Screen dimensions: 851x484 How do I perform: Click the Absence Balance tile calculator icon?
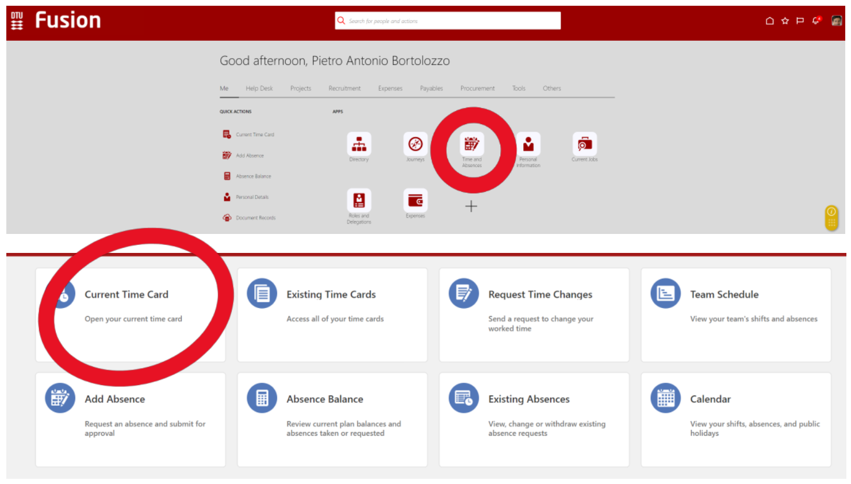(x=262, y=398)
